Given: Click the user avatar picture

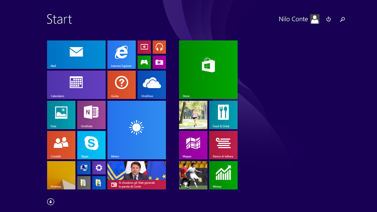Looking at the screenshot, I should point(315,19).
